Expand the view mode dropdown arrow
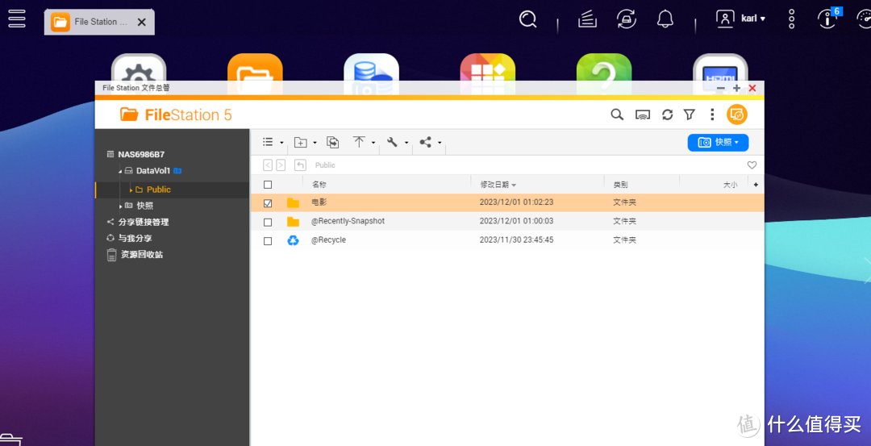 point(281,144)
